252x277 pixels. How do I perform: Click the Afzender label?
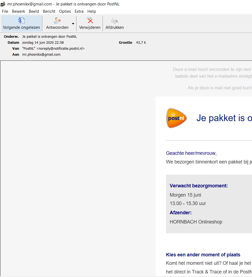pyautogui.click(x=181, y=213)
